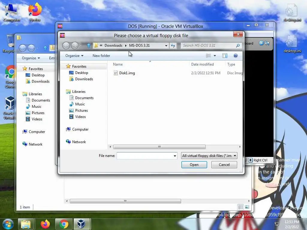This screenshot has height=230, width=307.
Task: Click the network tray icon
Action: click(277, 224)
